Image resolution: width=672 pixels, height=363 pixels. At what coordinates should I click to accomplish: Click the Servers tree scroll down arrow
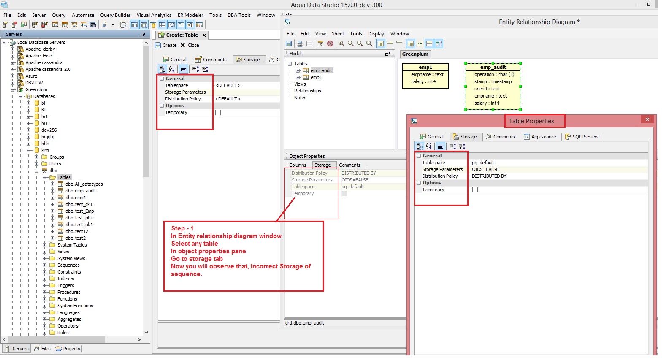[146, 333]
